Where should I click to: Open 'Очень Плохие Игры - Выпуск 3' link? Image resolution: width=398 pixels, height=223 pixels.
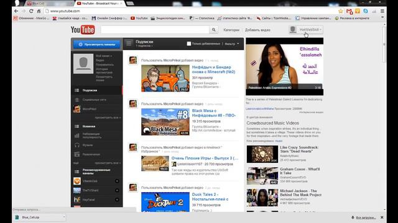205,158
